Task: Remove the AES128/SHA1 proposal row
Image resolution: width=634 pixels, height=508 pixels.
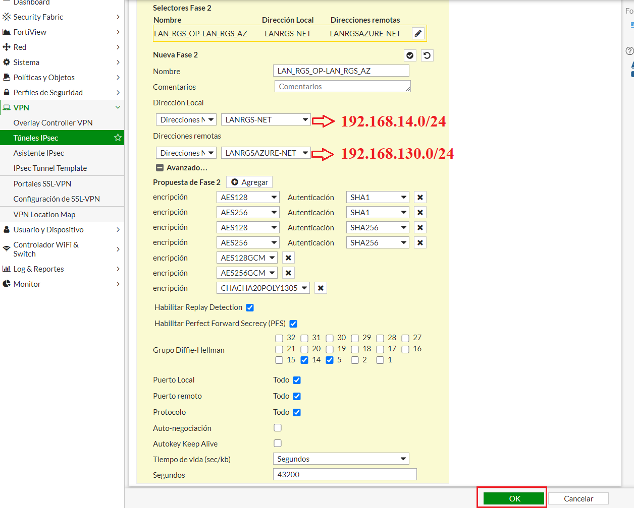Action: click(420, 197)
